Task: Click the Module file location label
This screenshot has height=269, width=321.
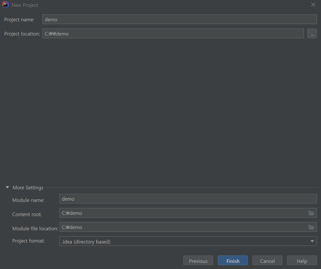Action: [35, 228]
